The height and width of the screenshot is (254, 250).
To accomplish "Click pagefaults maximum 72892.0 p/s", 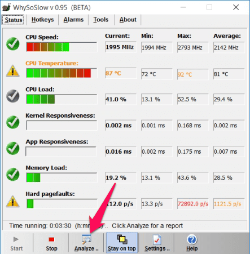I will (192, 204).
